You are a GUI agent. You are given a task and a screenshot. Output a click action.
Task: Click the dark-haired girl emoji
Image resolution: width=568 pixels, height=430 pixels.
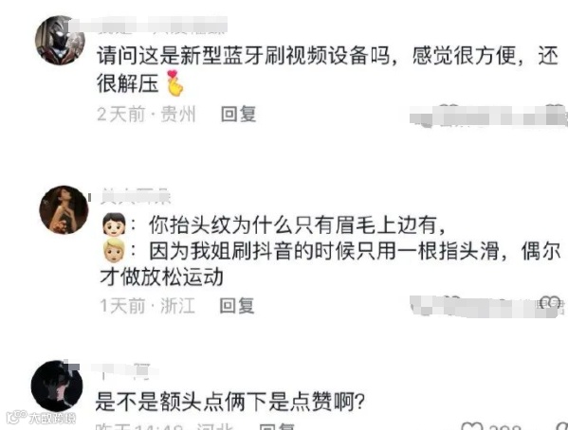coord(114,224)
